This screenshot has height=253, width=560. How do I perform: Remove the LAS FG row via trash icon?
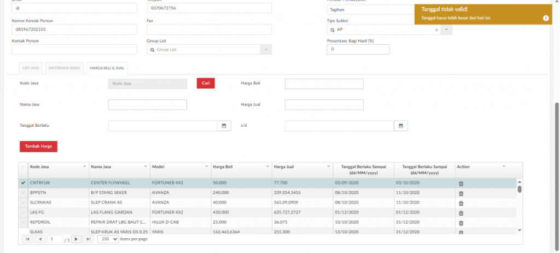point(460,213)
